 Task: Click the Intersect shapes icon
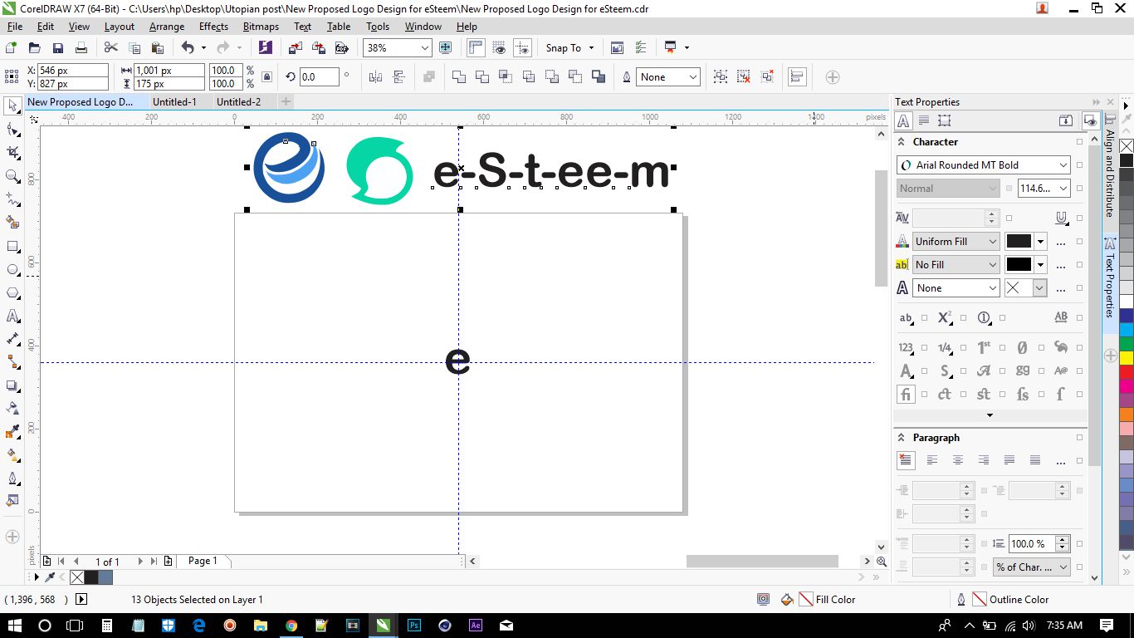pos(505,77)
